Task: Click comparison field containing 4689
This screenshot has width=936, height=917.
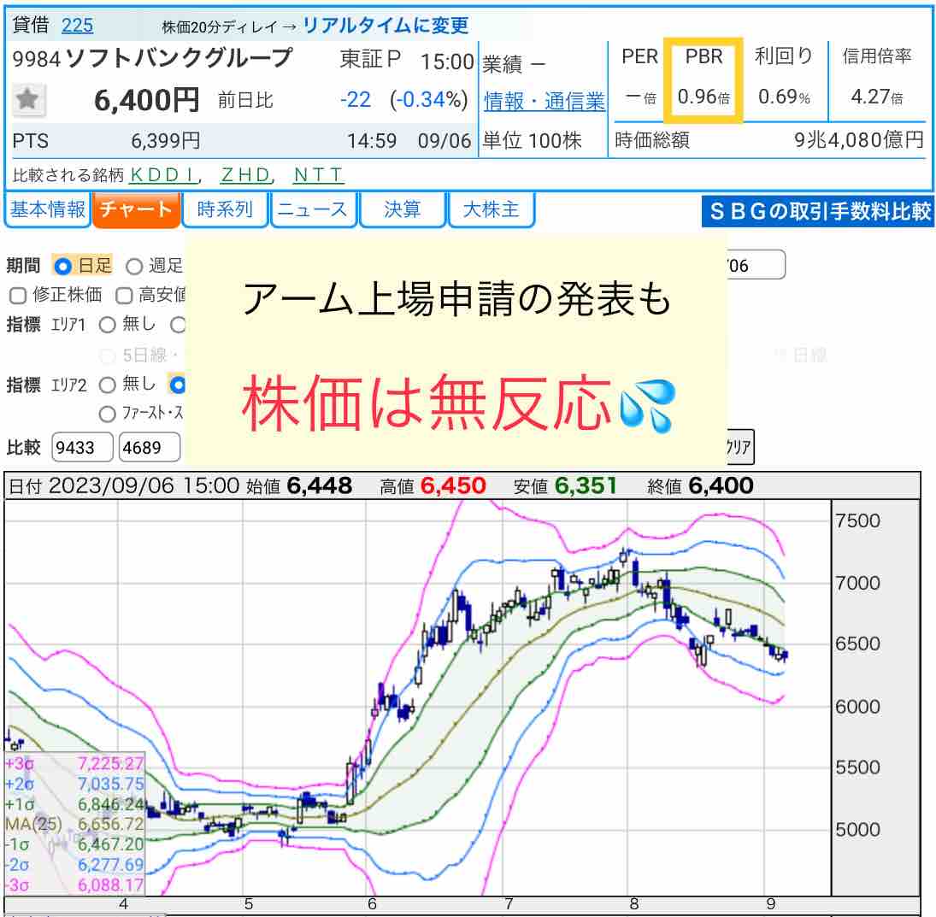Action: click(x=150, y=447)
